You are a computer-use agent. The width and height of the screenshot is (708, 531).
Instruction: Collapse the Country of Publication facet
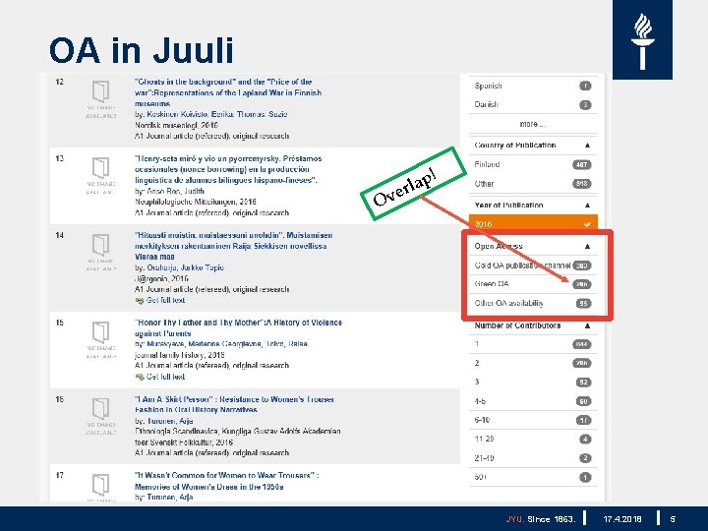587,146
